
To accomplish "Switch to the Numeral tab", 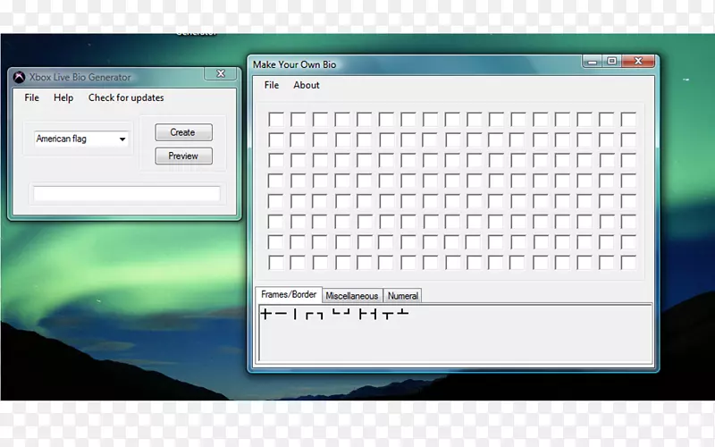I will click(403, 296).
